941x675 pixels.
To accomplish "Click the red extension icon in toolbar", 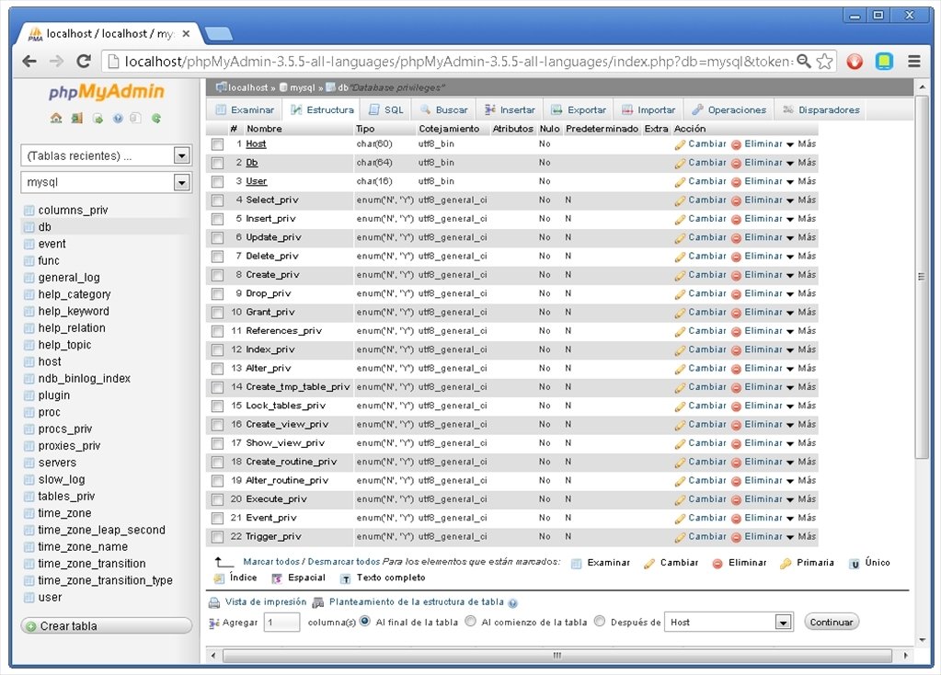I will click(855, 62).
